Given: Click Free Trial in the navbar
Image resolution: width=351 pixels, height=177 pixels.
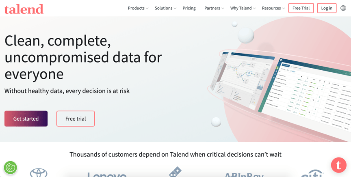Looking at the screenshot, I should click(301, 8).
